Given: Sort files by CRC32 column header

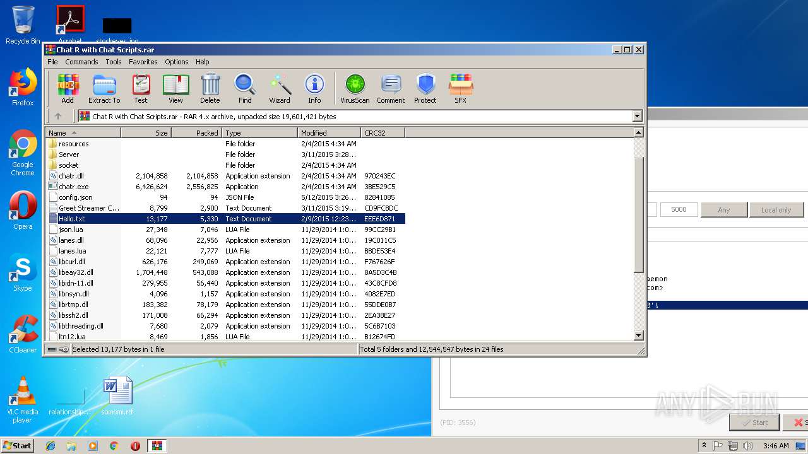Looking at the screenshot, I should point(383,132).
